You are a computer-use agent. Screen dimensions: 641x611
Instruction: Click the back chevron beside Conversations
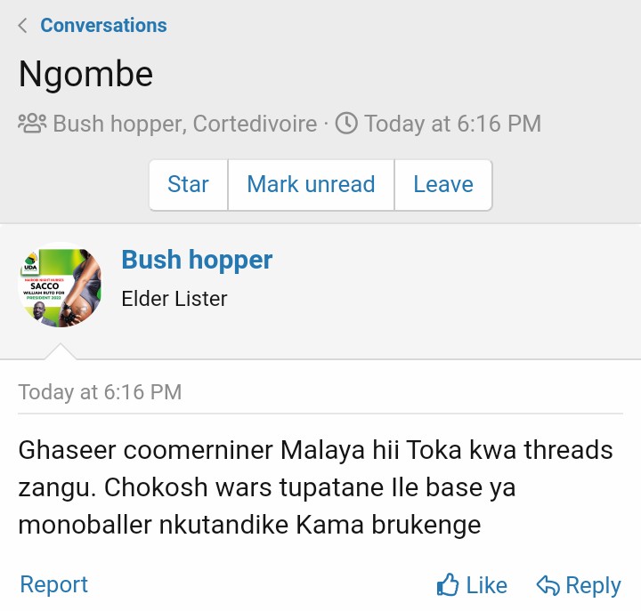point(23,25)
